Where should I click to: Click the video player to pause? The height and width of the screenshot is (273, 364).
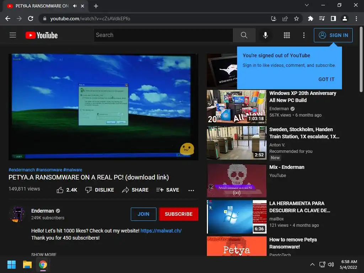[x=103, y=107]
